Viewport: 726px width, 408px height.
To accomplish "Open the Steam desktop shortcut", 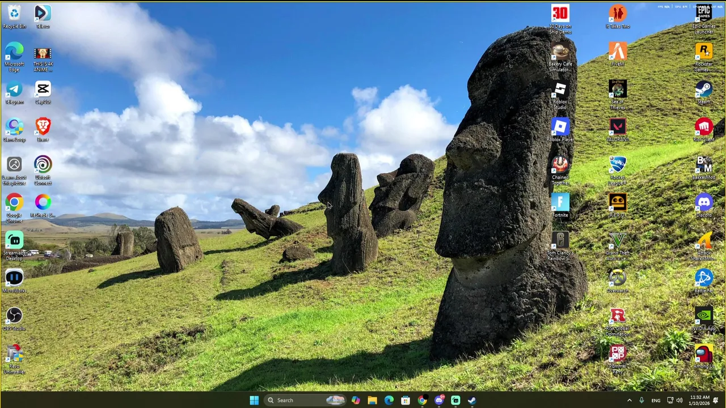I will point(704,92).
